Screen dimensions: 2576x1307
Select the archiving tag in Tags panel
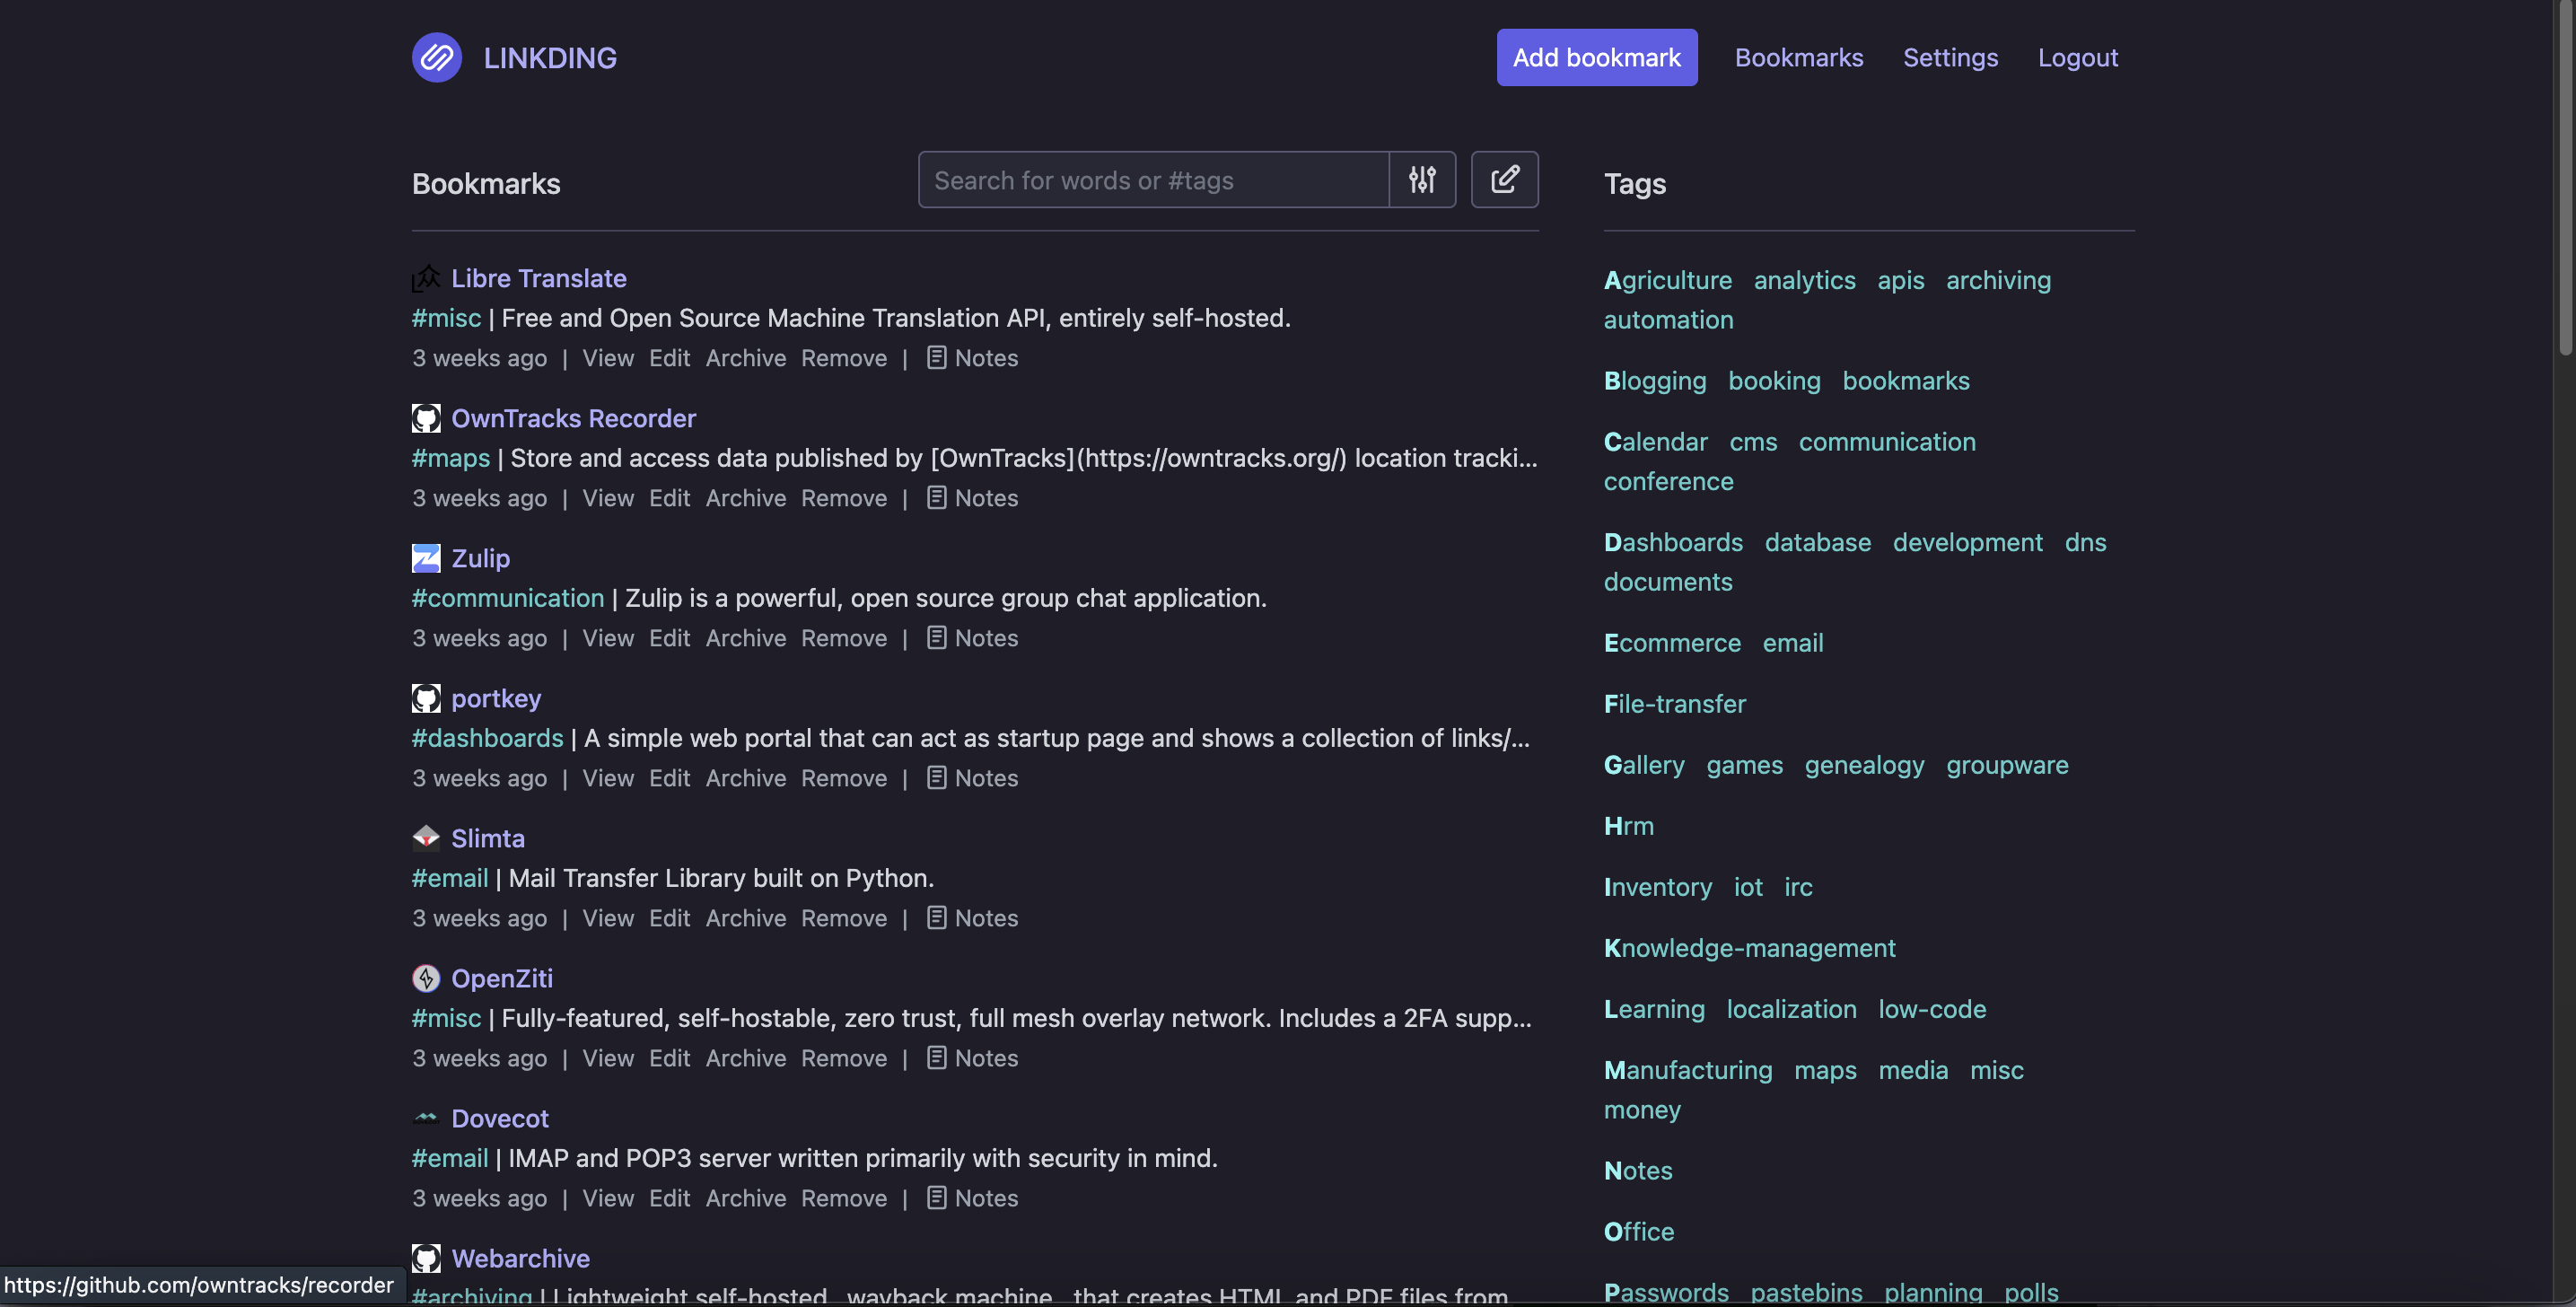point(1998,280)
